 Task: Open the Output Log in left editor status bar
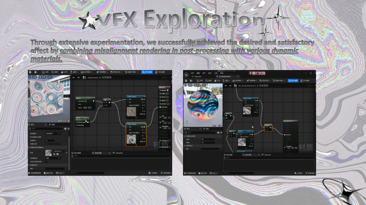[48, 173]
